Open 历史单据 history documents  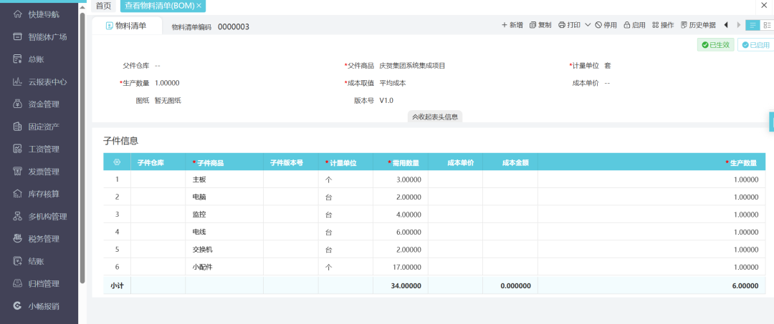coord(698,24)
